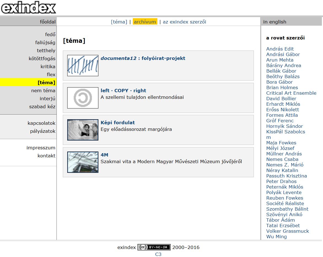
Task: Click the 4M museum photo thumbnail
Action: click(x=83, y=162)
